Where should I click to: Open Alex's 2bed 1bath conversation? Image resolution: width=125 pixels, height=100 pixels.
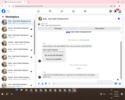coord(17,57)
